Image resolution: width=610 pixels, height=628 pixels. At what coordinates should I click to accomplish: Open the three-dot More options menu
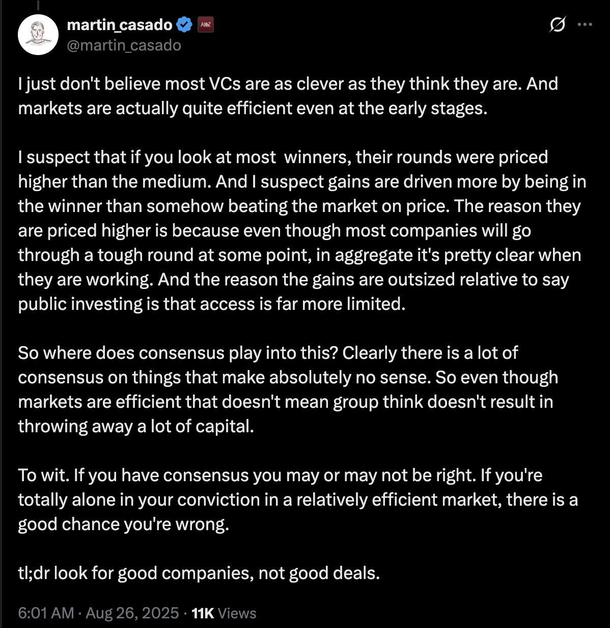click(x=585, y=24)
